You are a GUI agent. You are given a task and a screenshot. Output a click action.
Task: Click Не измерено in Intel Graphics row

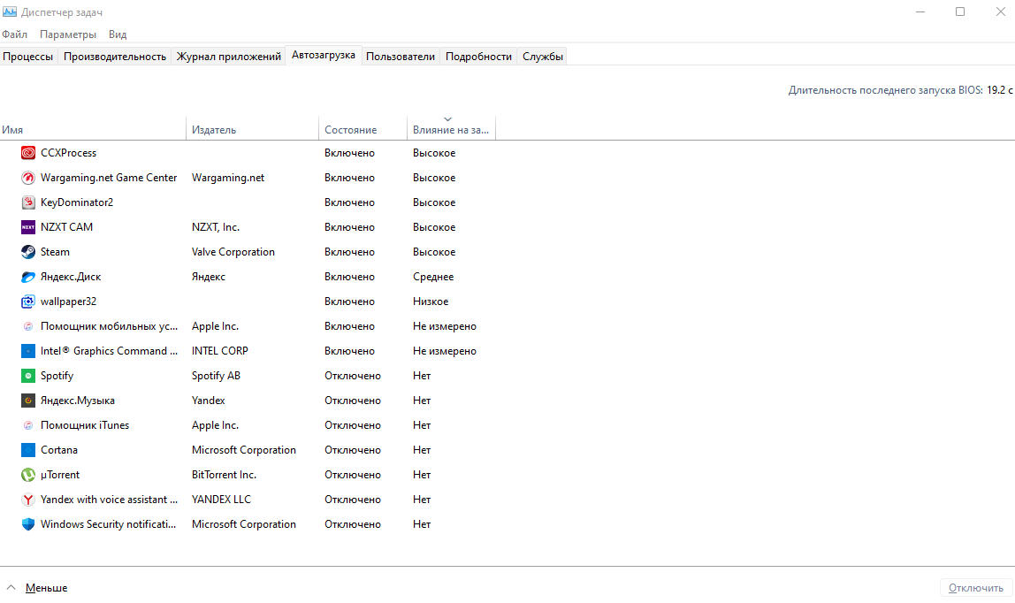pos(445,351)
